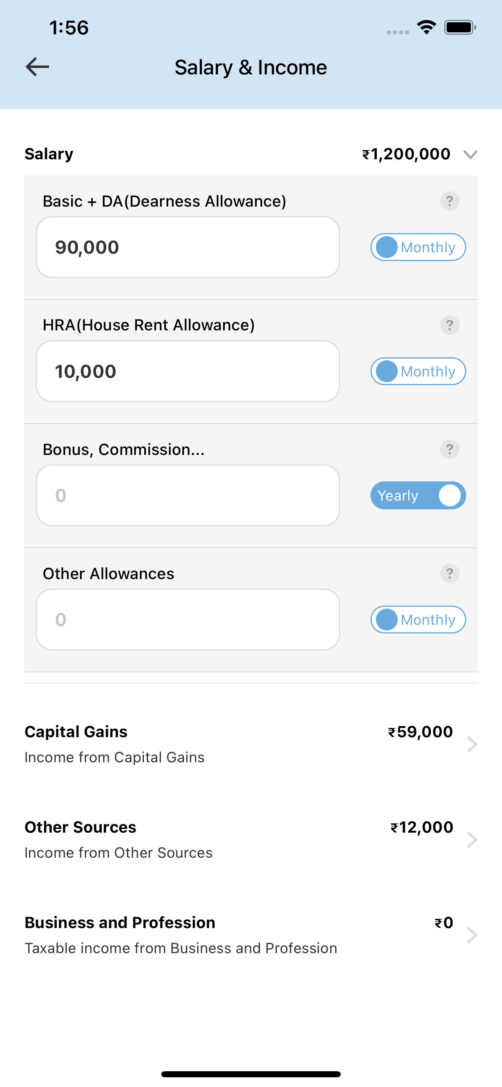Tap the battery status icon
Viewport: 502px width, 1087px height.
(460, 27)
